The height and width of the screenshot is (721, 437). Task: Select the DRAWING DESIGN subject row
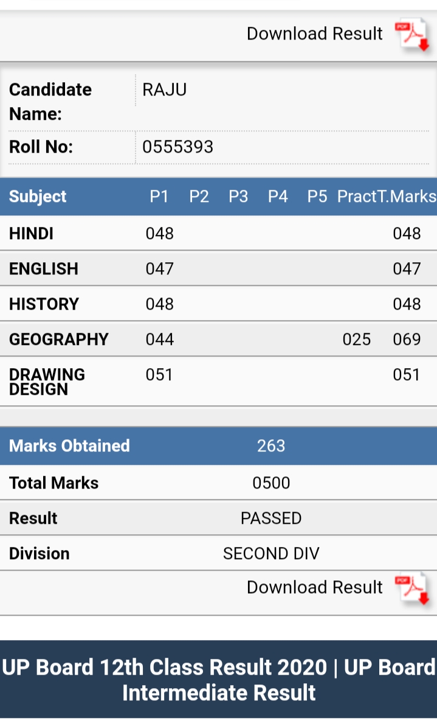pyautogui.click(x=47, y=381)
